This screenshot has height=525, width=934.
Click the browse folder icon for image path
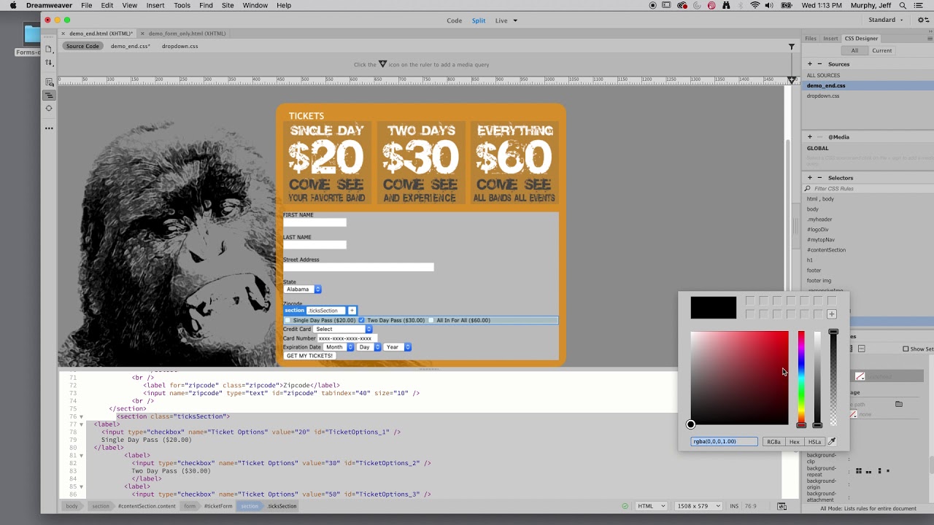point(899,404)
